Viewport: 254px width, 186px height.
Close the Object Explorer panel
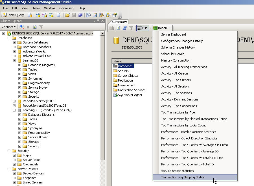pyautogui.click(x=102, y=21)
